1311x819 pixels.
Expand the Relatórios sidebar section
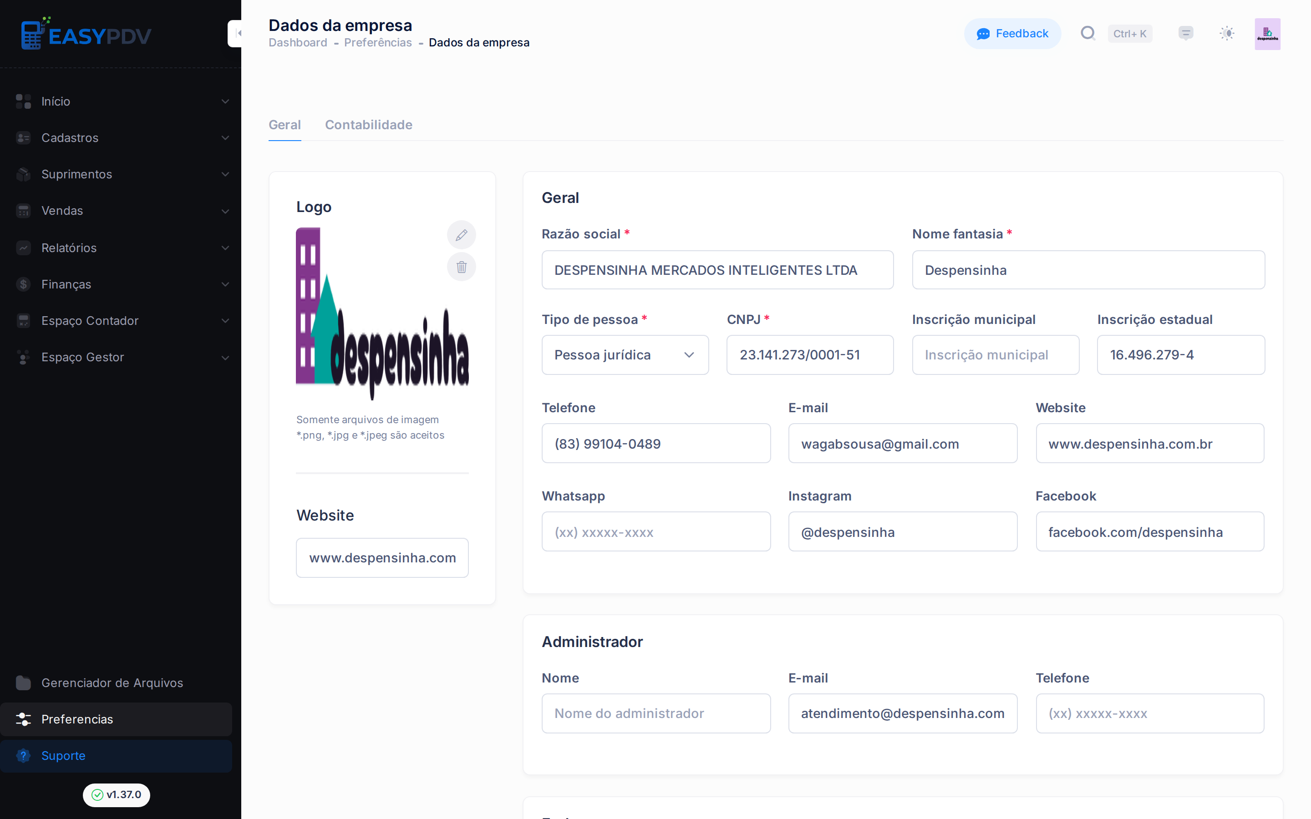pyautogui.click(x=122, y=248)
